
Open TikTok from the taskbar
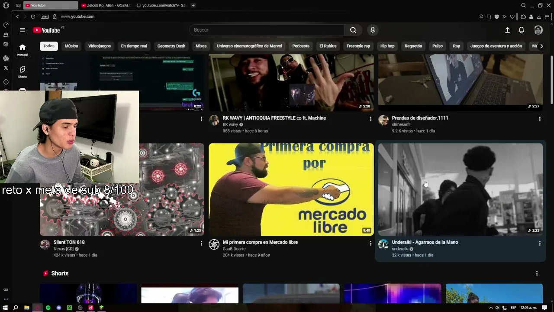(x=91, y=308)
